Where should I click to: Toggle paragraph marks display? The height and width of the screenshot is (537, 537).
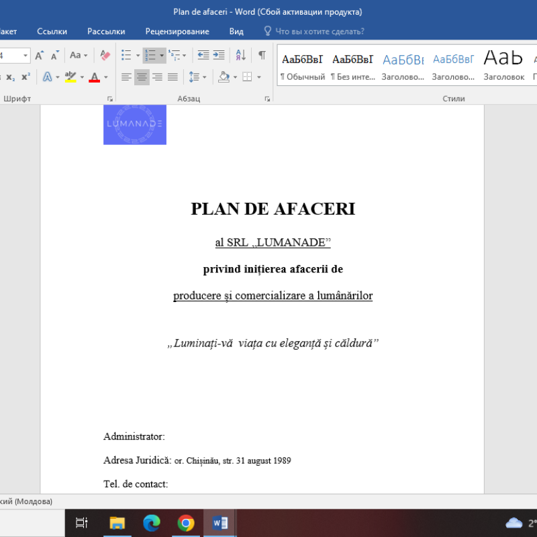coord(260,55)
